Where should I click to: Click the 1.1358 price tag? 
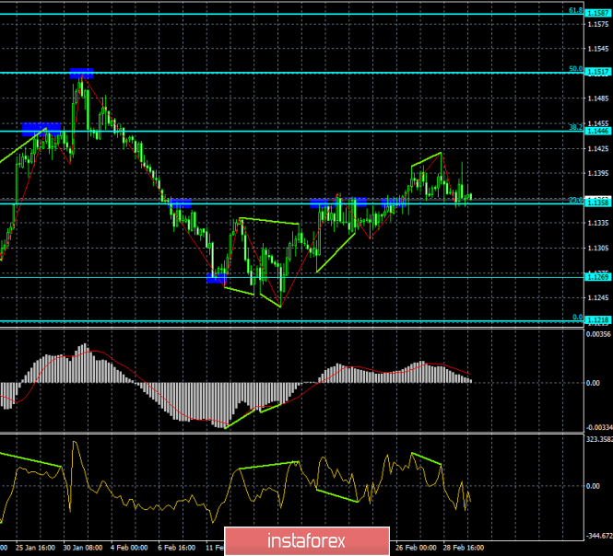click(x=598, y=203)
